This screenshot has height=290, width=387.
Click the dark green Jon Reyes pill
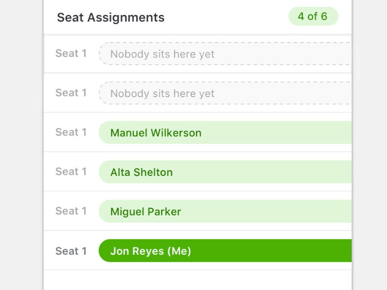pyautogui.click(x=225, y=251)
